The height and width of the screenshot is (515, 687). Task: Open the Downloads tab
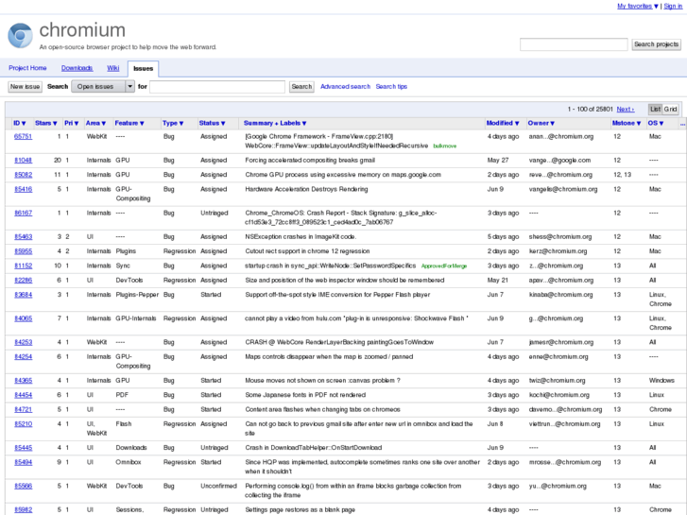(x=77, y=68)
